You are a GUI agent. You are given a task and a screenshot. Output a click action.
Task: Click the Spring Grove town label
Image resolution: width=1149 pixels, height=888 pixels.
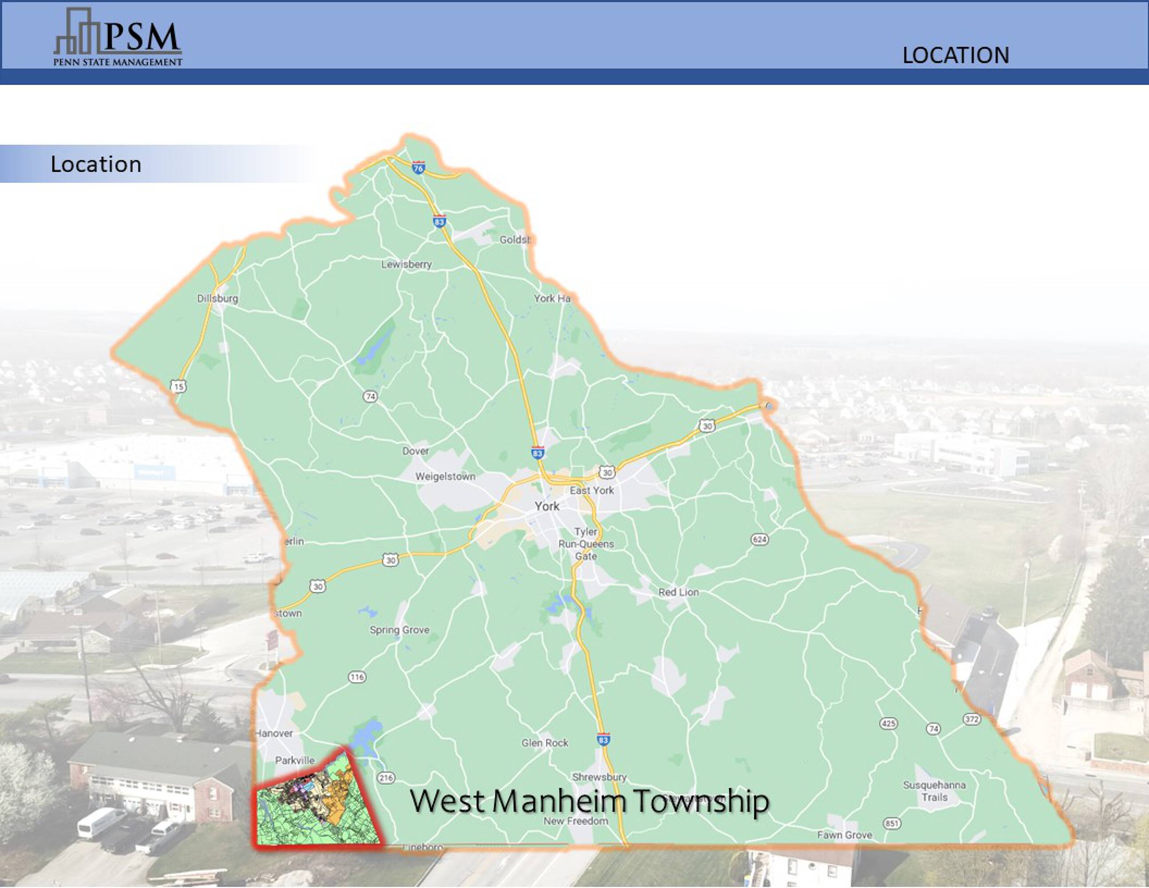pyautogui.click(x=399, y=630)
